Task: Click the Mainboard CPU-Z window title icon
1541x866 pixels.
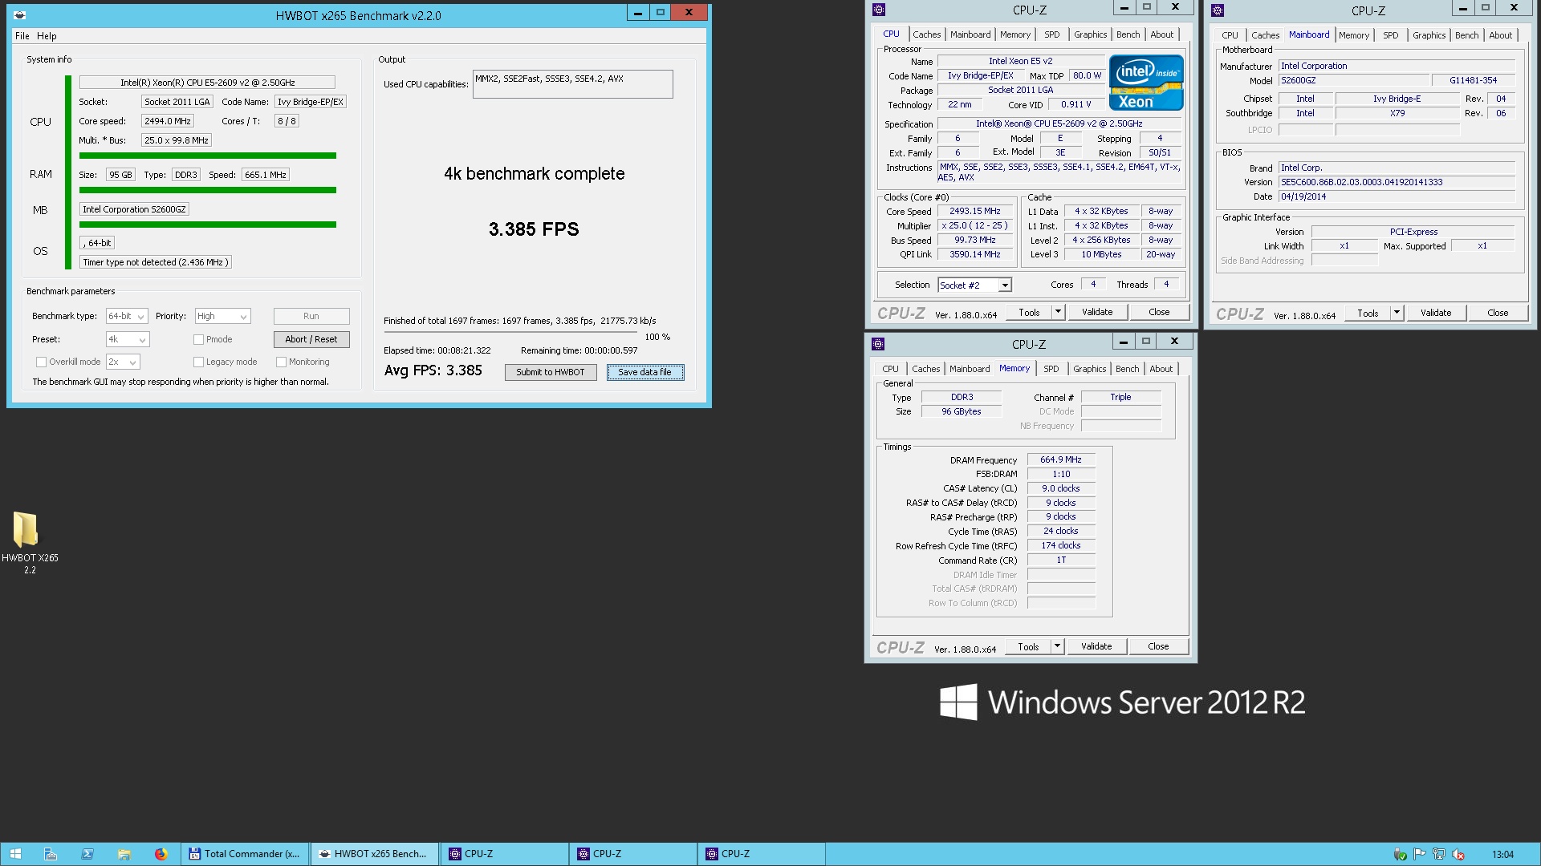Action: (x=1218, y=10)
